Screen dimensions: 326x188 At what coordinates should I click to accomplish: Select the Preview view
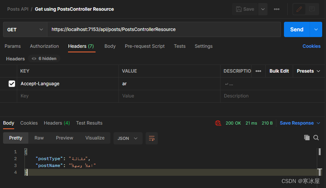[x=65, y=138]
